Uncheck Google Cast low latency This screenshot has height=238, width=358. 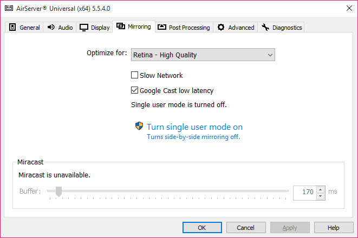click(x=134, y=90)
